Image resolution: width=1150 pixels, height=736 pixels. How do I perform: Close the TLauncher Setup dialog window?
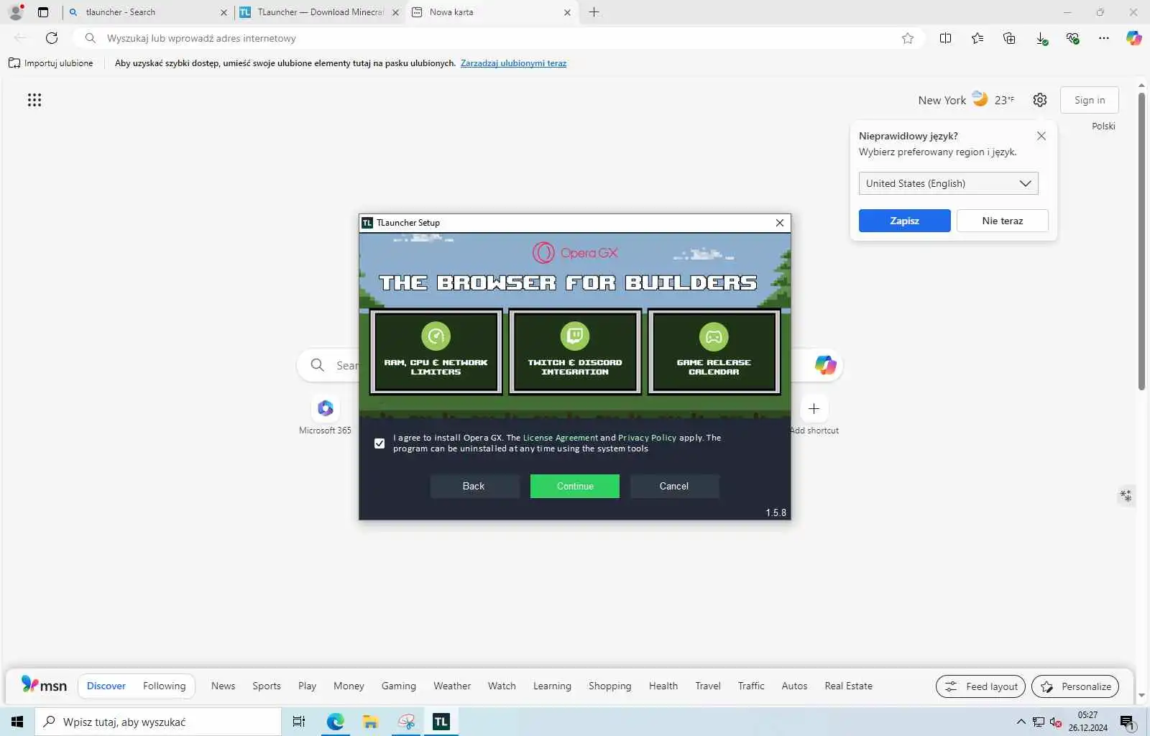point(780,223)
